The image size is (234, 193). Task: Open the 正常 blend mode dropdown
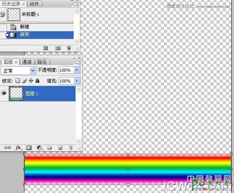18,70
